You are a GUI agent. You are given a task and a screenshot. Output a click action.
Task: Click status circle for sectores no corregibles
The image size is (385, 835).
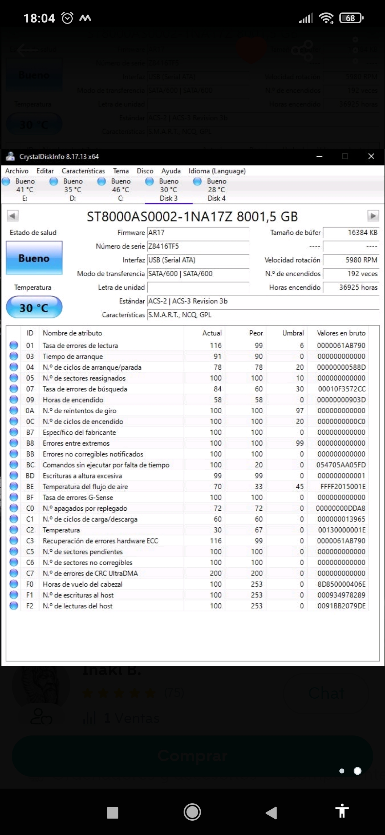coord(14,562)
